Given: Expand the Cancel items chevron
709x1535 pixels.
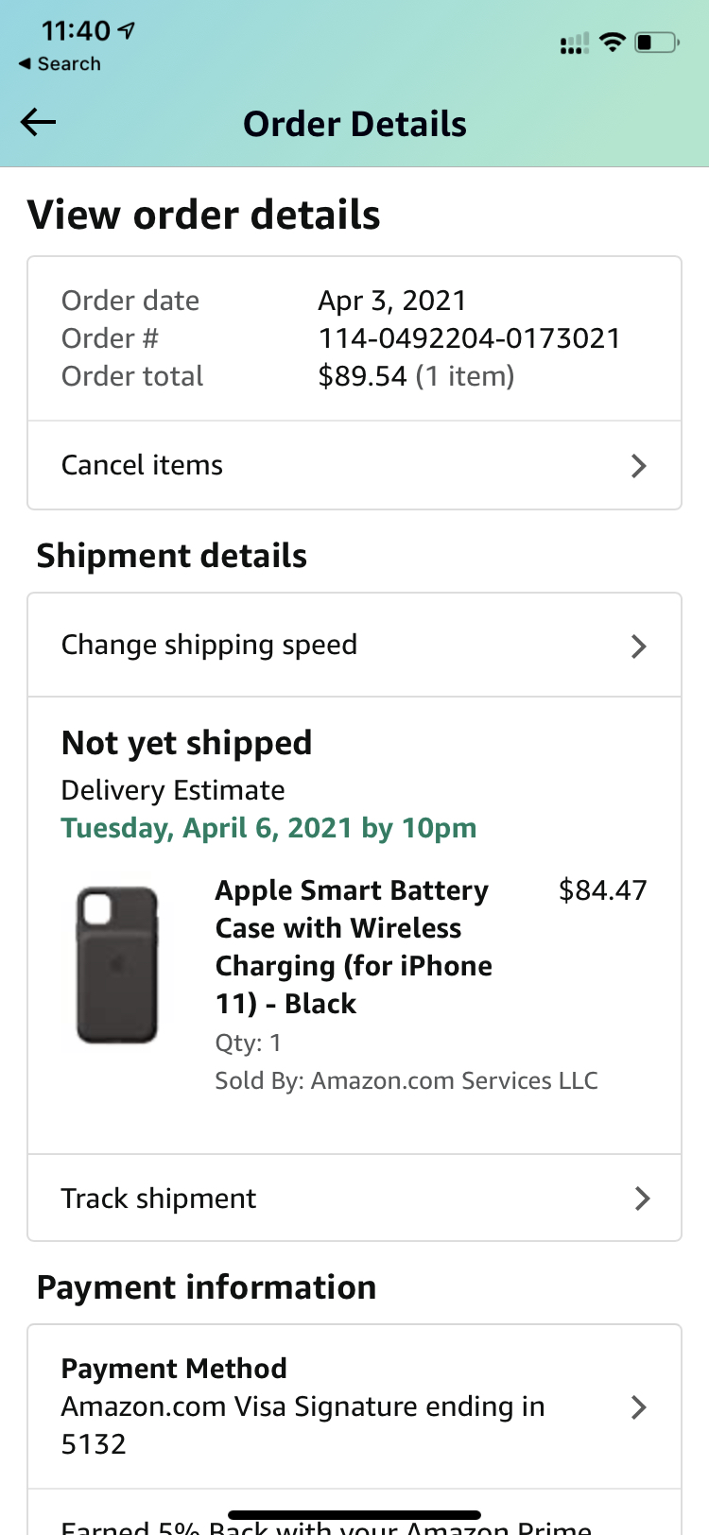Looking at the screenshot, I should 639,465.
